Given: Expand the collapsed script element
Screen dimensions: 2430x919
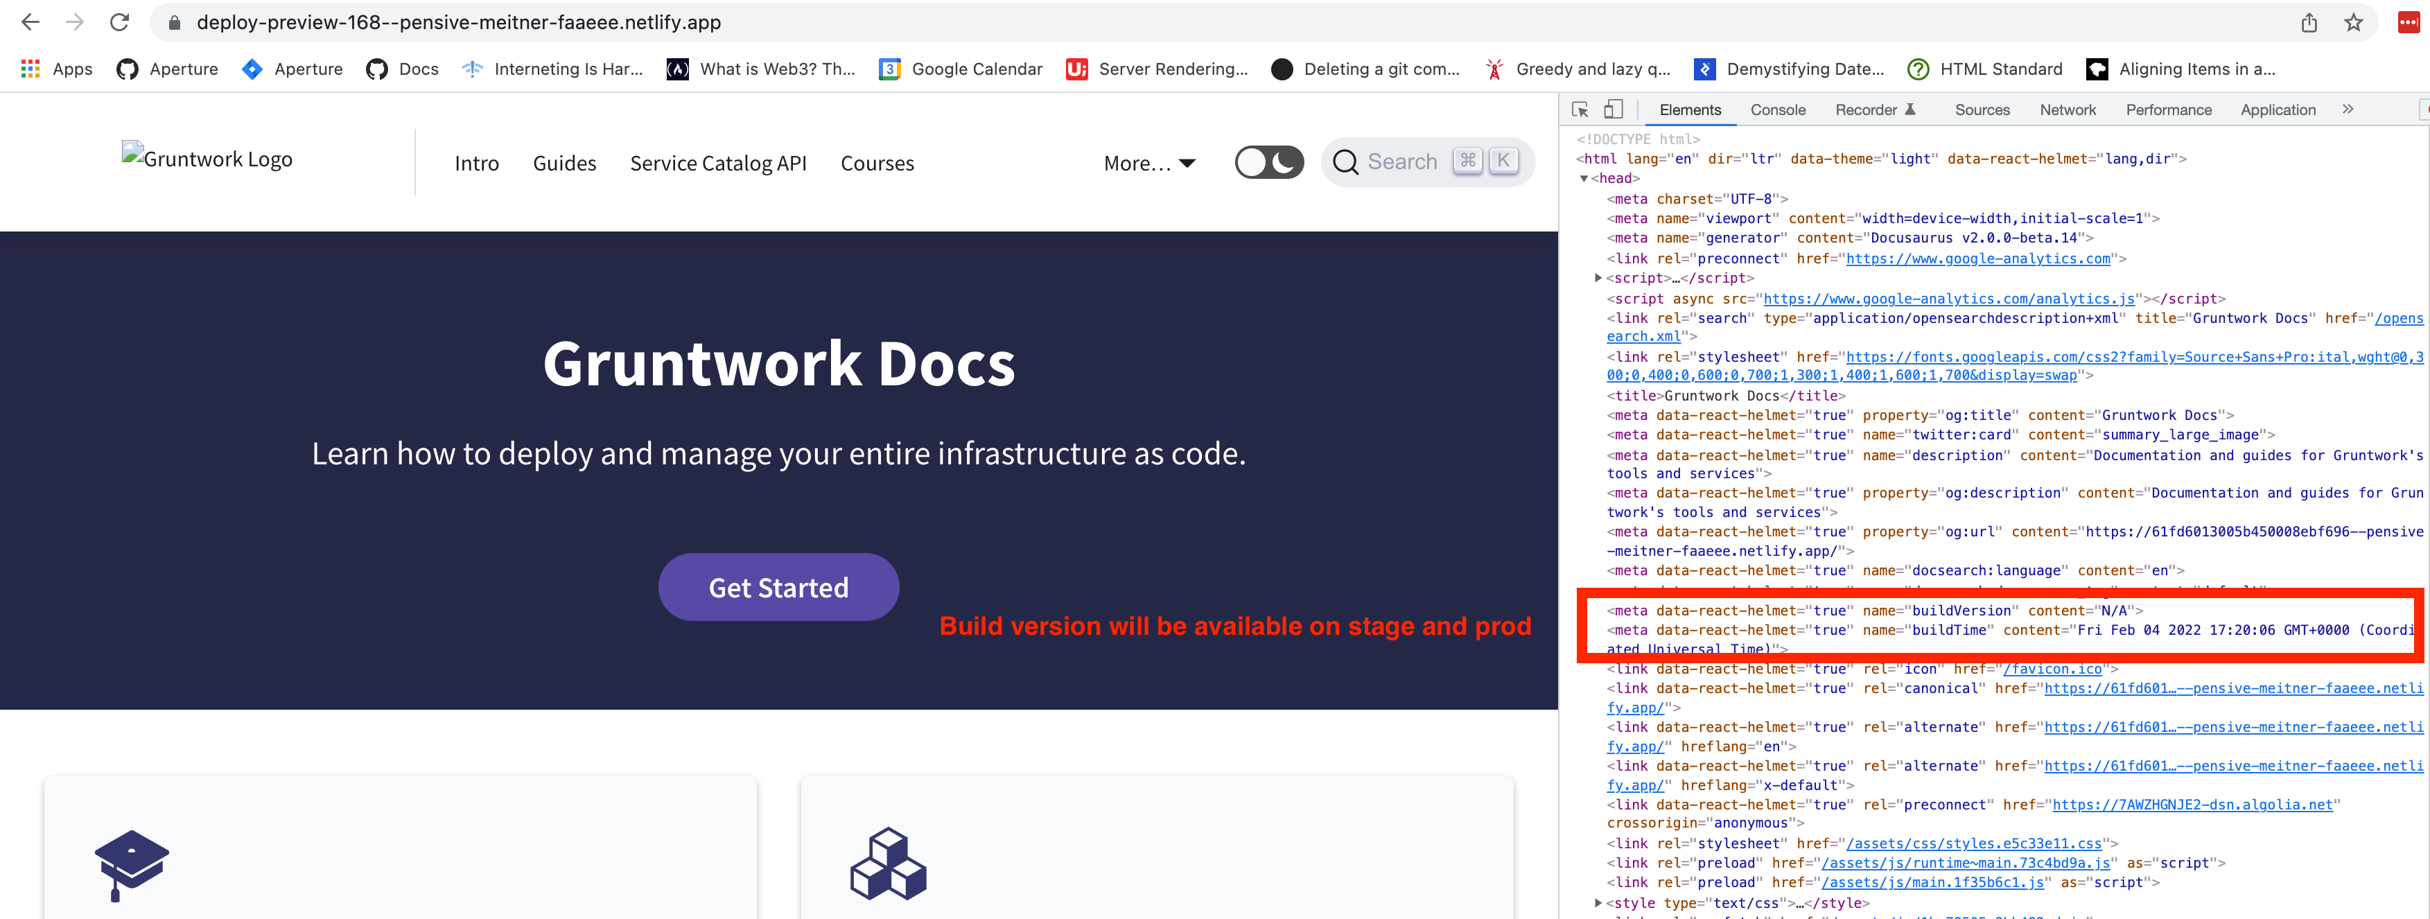Looking at the screenshot, I should click(x=1598, y=279).
